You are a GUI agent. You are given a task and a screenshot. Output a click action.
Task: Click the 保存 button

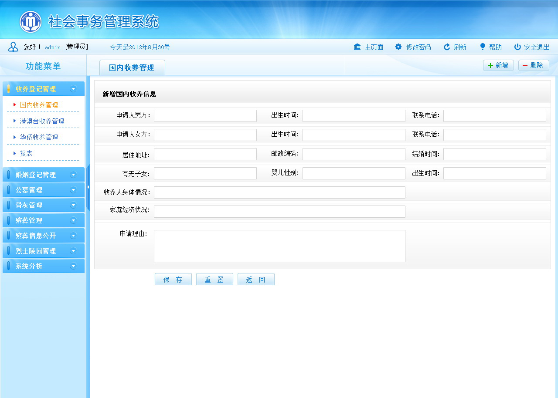(173, 280)
